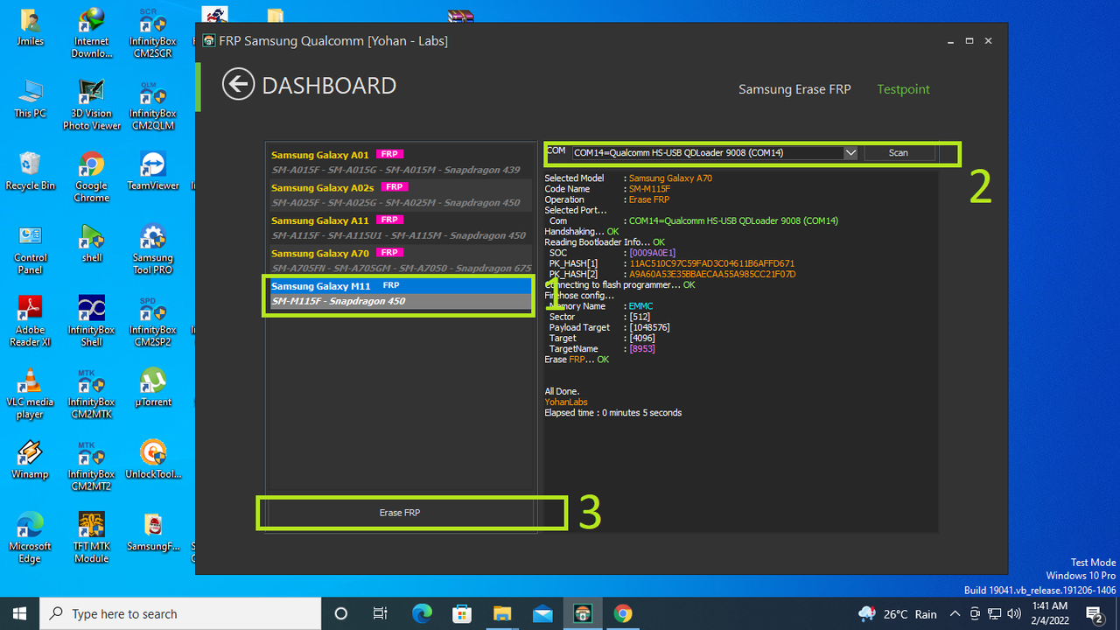Select the InfinityBox CM2SP2 desktop shortcut

point(152,321)
